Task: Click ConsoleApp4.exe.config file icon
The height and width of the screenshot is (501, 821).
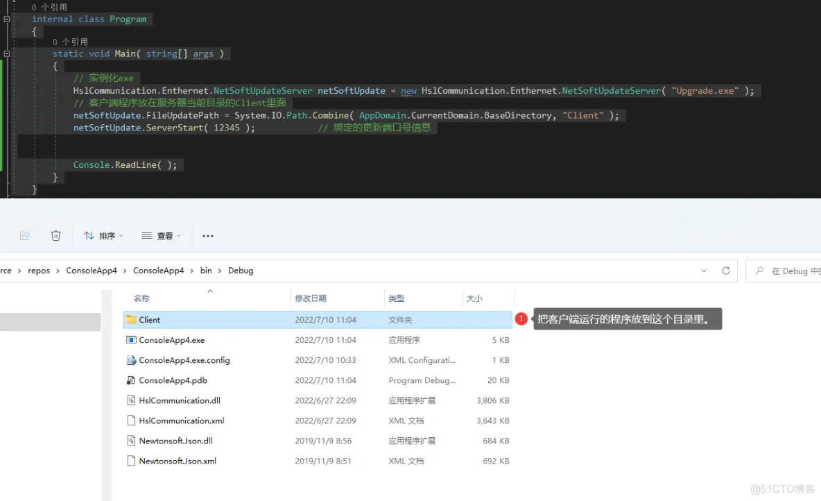Action: [132, 360]
